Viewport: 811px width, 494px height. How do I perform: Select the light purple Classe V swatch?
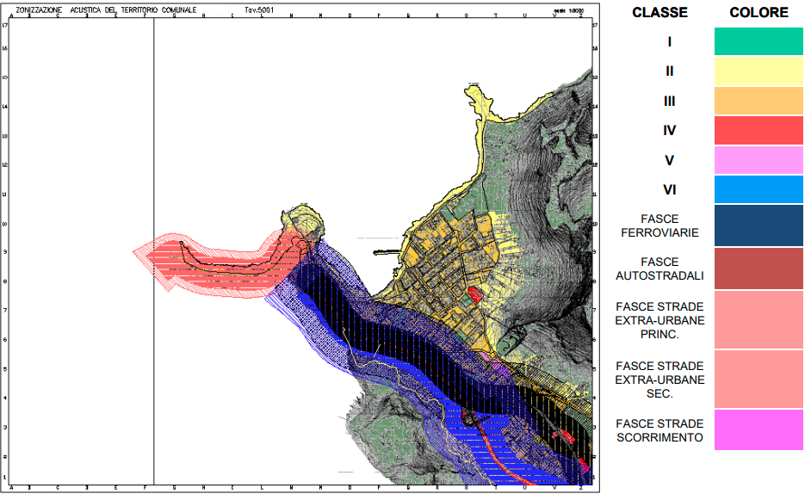[x=758, y=160]
